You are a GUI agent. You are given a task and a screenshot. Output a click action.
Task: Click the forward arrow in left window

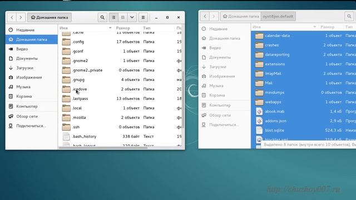tap(21, 17)
